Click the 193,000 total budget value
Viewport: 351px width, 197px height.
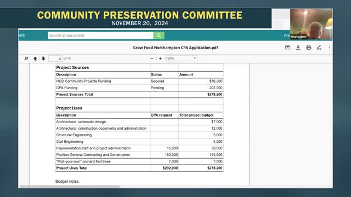[x=216, y=155]
